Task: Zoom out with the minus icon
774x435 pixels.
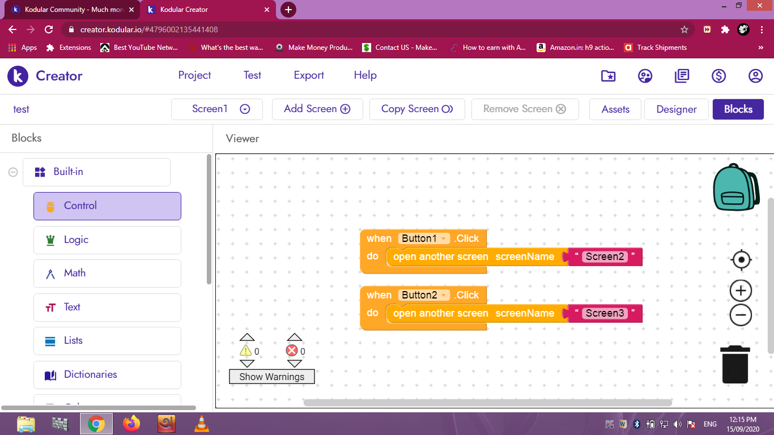Action: coord(741,315)
